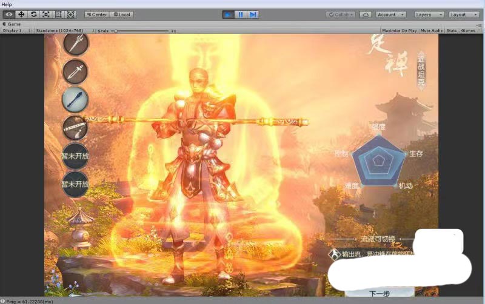Image resolution: width=485 pixels, height=304 pixels.
Task: Open the Gizmos menu
Action: click(x=469, y=31)
